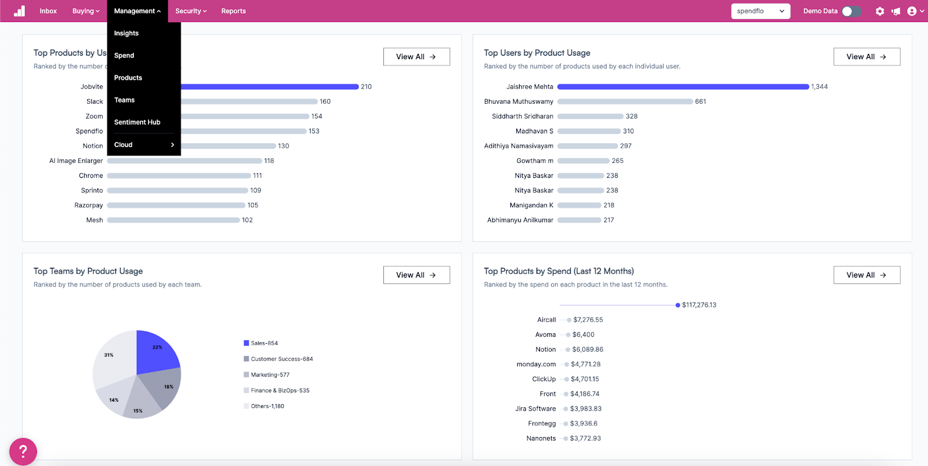This screenshot has width=928, height=466.
Task: Expand the Security menu dropdown
Action: [191, 11]
